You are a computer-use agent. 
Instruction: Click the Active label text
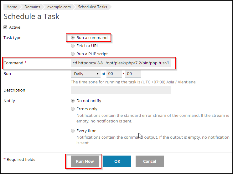(15, 27)
